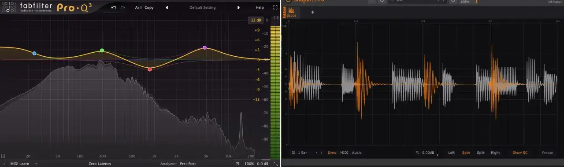Select the green EQ band node at 200 Hz
Screen dimensions: 564x167
click(x=102, y=51)
